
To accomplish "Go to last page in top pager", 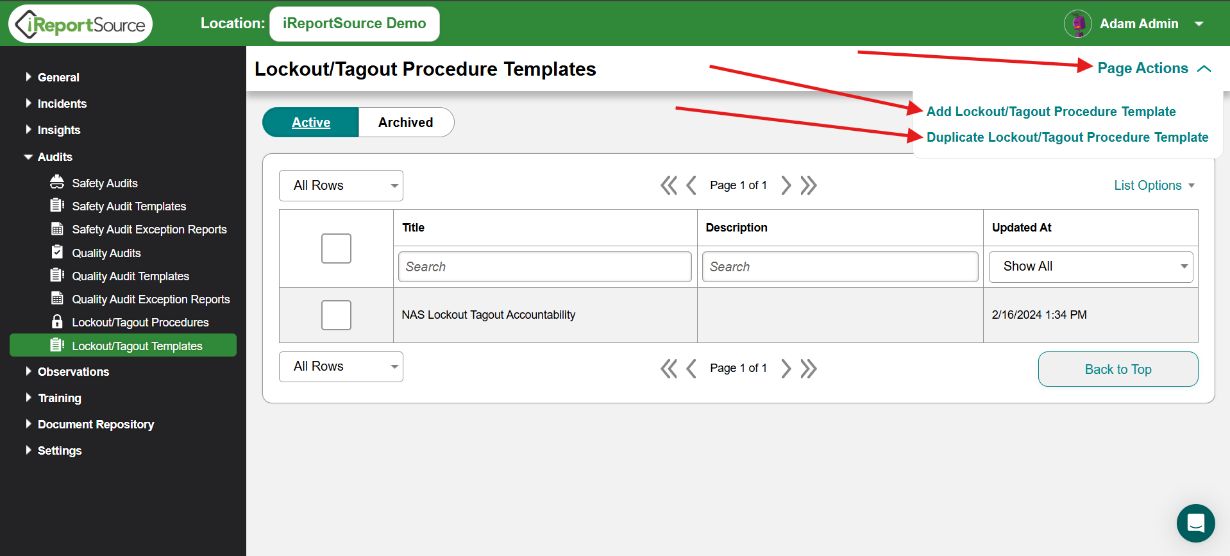I will coord(809,185).
